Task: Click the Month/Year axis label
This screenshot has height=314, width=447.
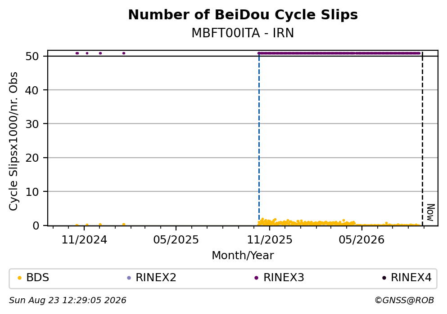Action: click(243, 256)
